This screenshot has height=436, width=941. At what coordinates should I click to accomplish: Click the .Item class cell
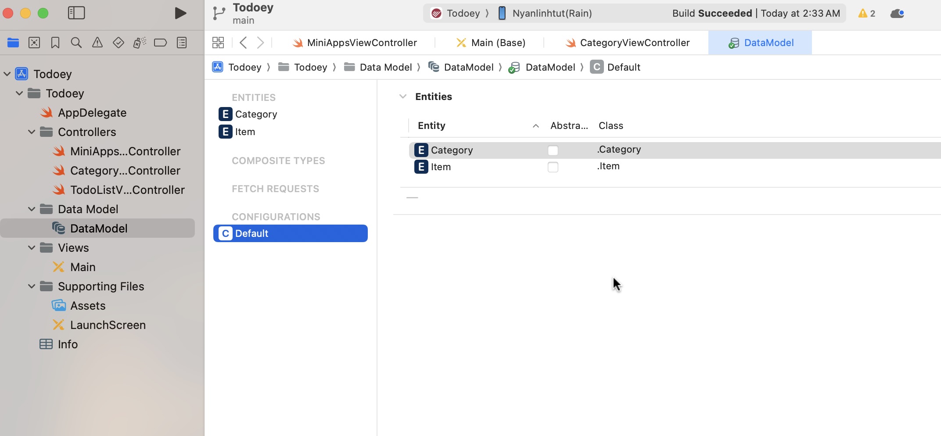(x=608, y=166)
